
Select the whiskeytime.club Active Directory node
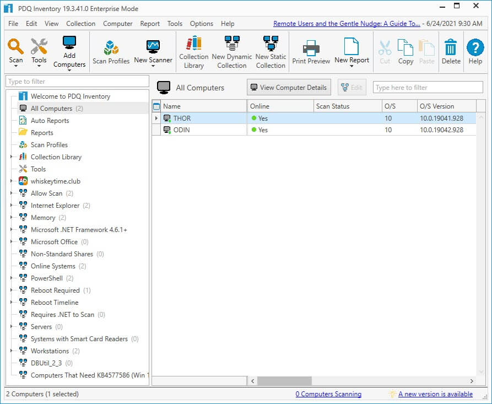(x=55, y=181)
